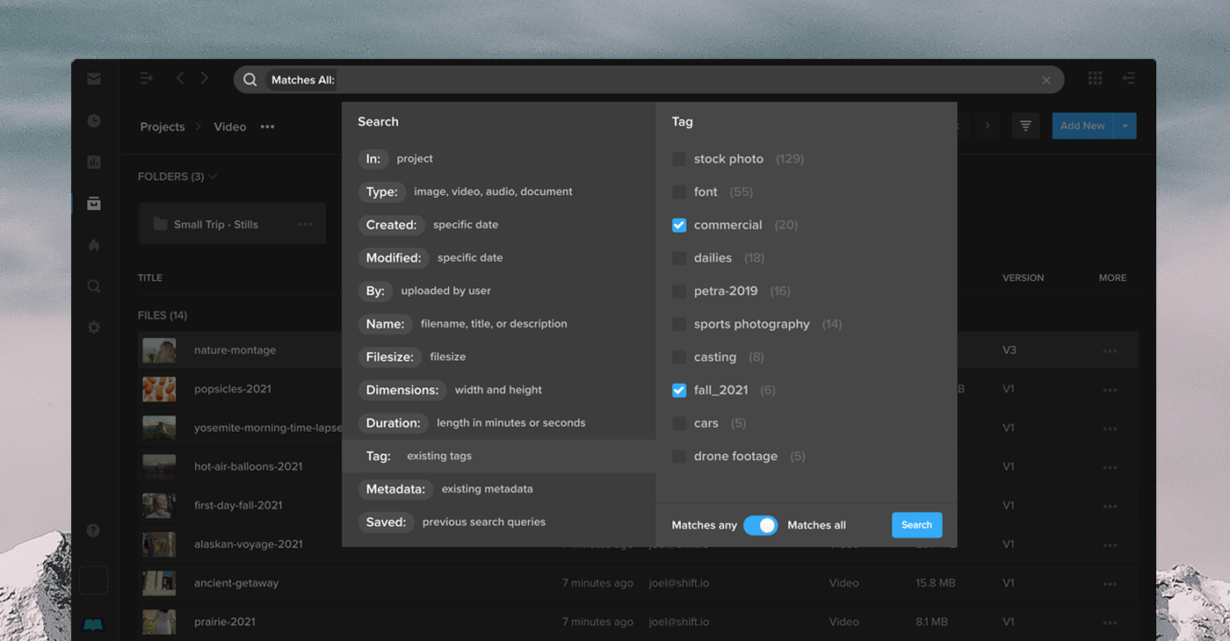Select the Tag: existing tags filter
This screenshot has width=1230, height=641.
pos(498,457)
